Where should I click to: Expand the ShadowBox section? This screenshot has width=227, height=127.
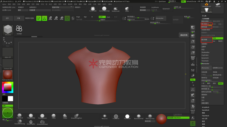pyautogui.click(x=205, y=52)
